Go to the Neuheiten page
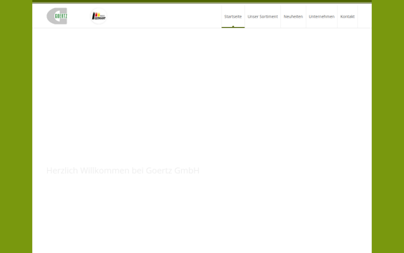 click(293, 16)
